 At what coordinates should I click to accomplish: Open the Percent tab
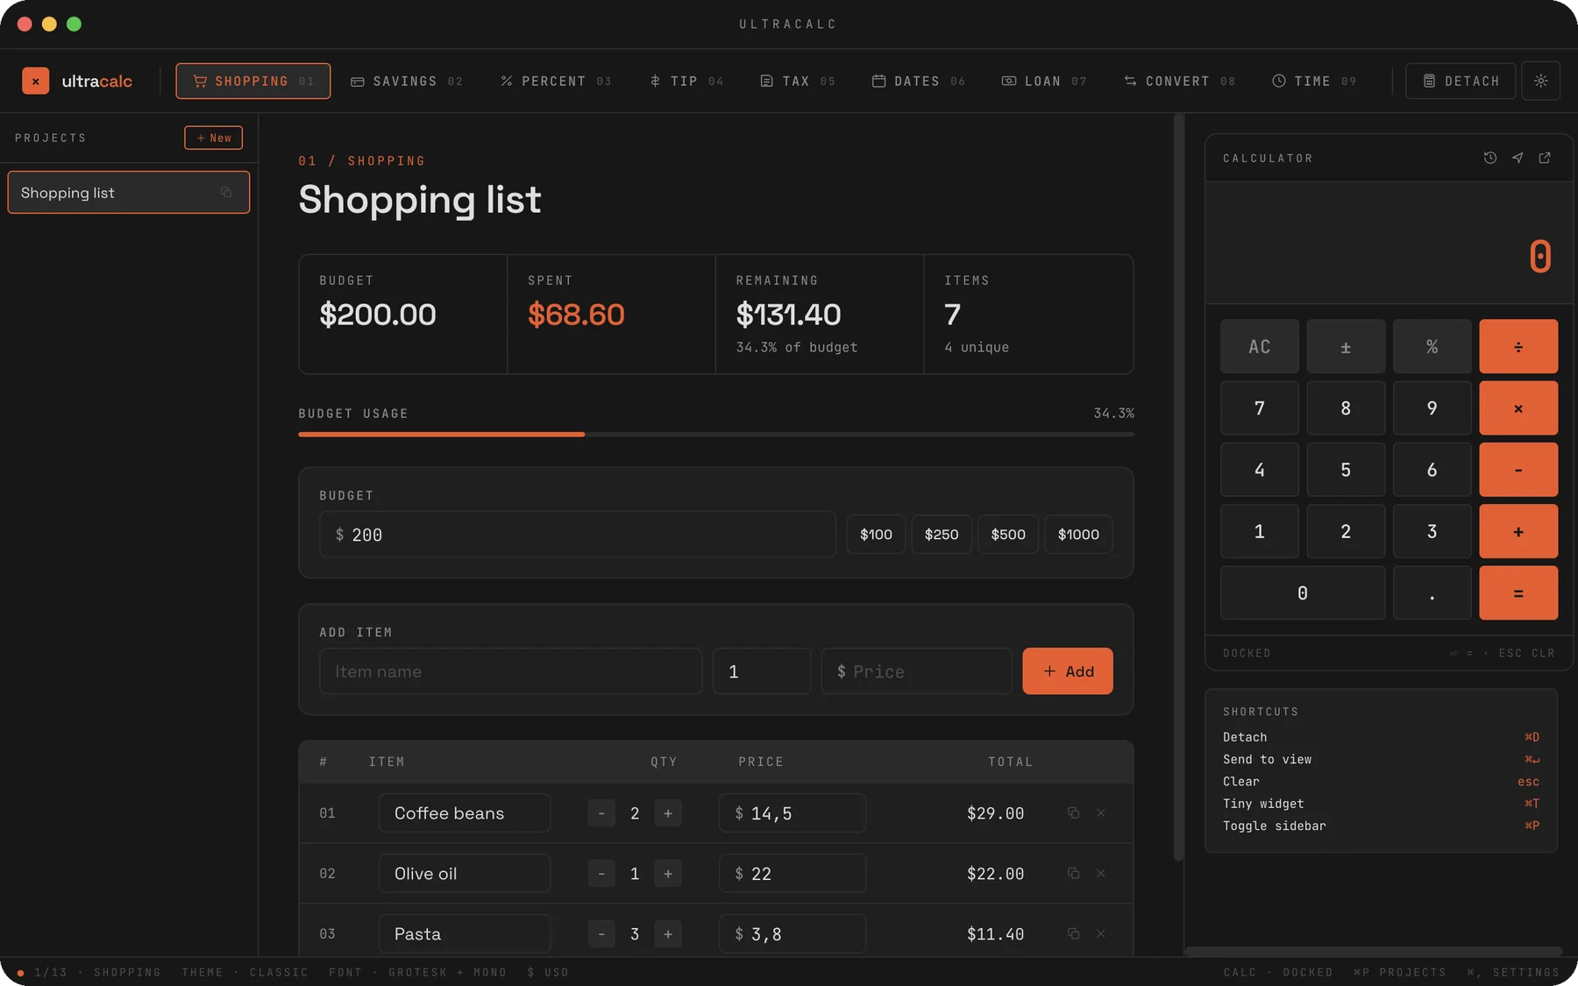tap(555, 81)
